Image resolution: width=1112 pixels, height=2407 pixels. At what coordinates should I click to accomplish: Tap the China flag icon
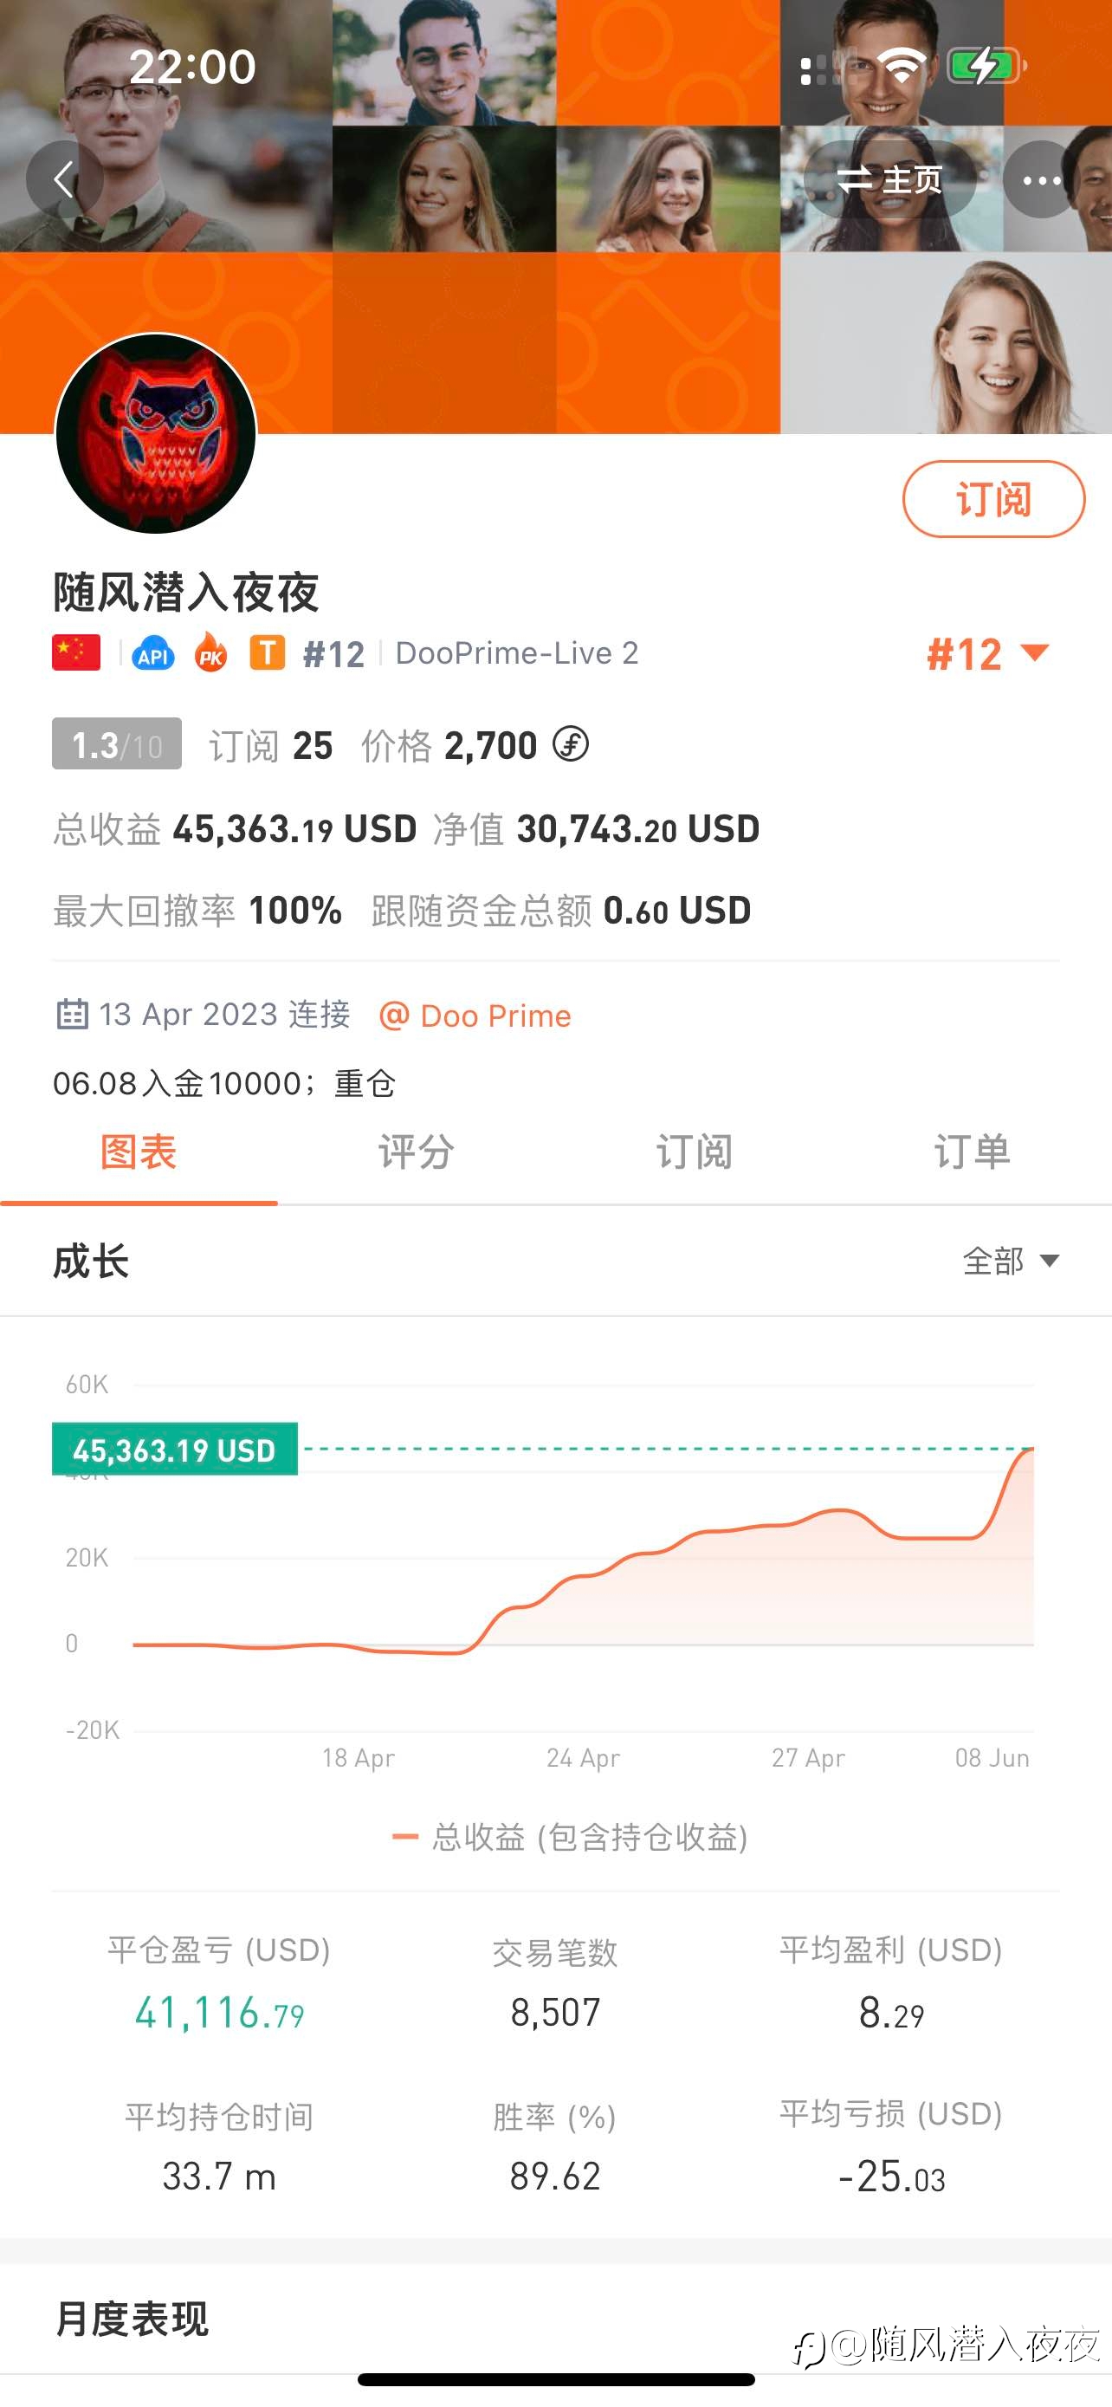[76, 652]
